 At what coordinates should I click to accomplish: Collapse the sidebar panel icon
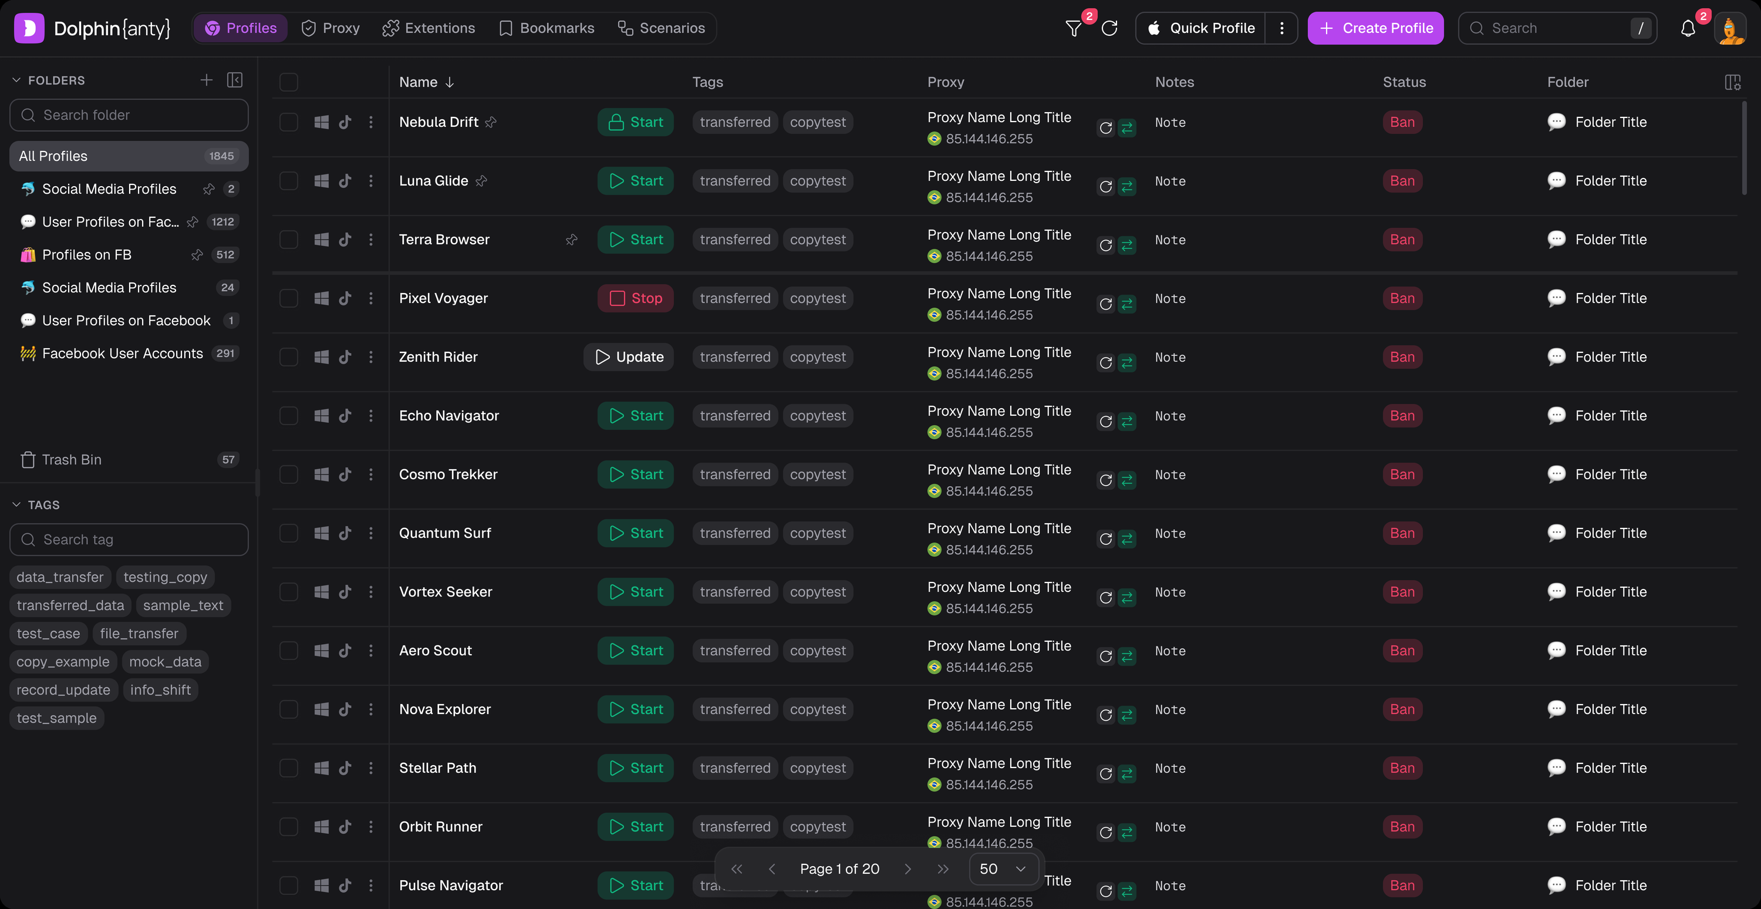coord(234,80)
